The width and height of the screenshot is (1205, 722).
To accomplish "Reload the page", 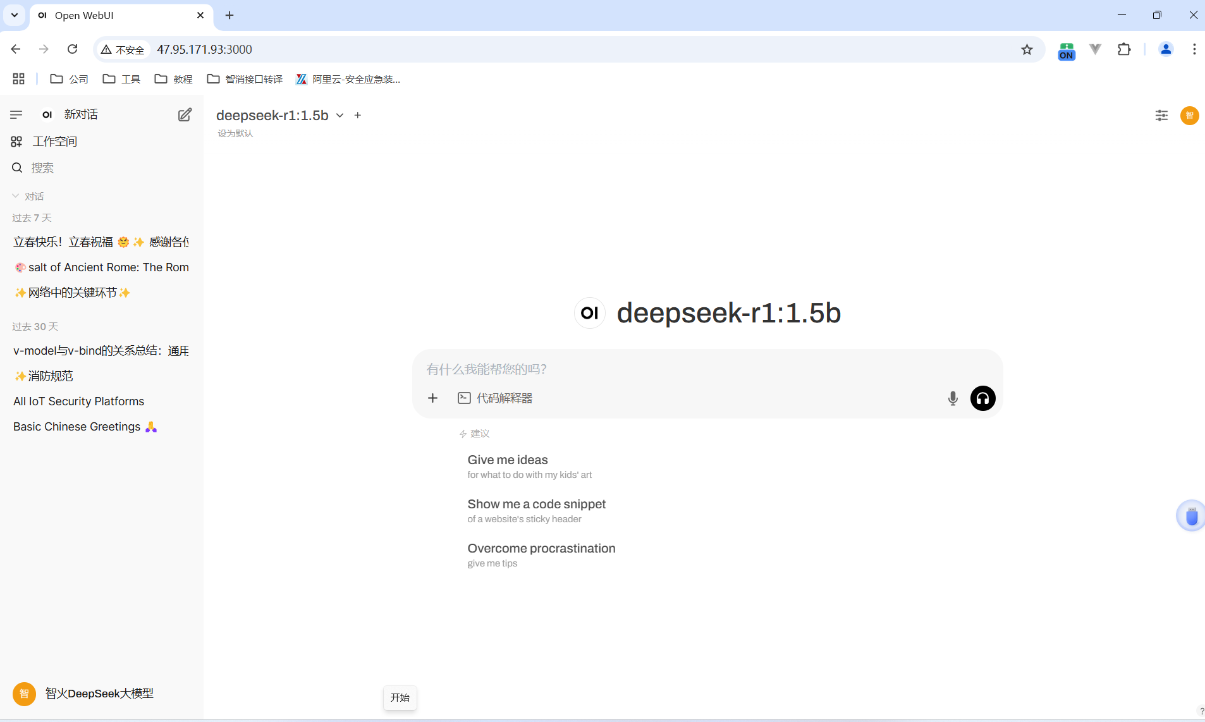I will tap(73, 49).
